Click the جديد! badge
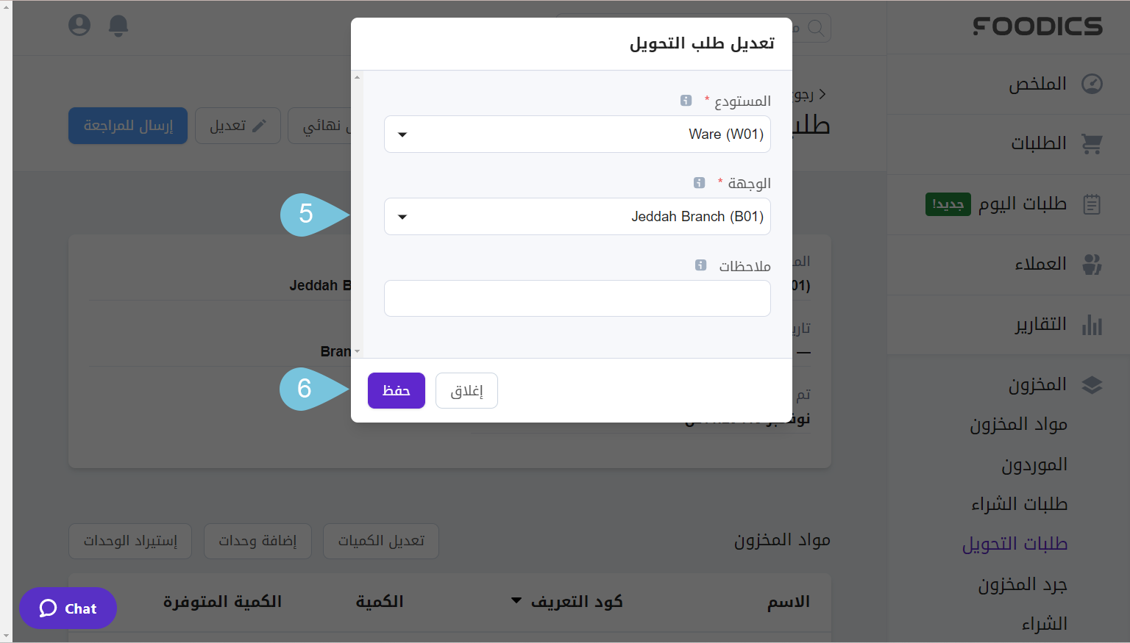The height and width of the screenshot is (643, 1130). click(948, 204)
